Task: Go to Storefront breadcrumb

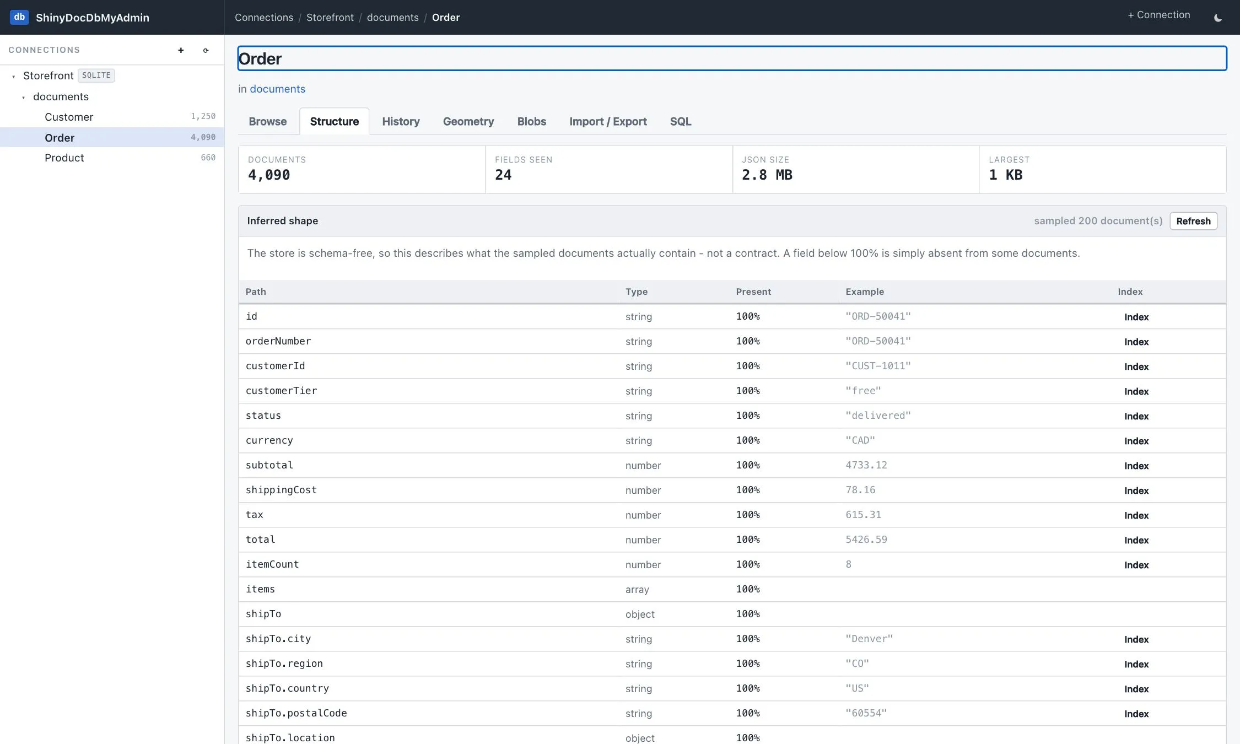Action: [330, 18]
